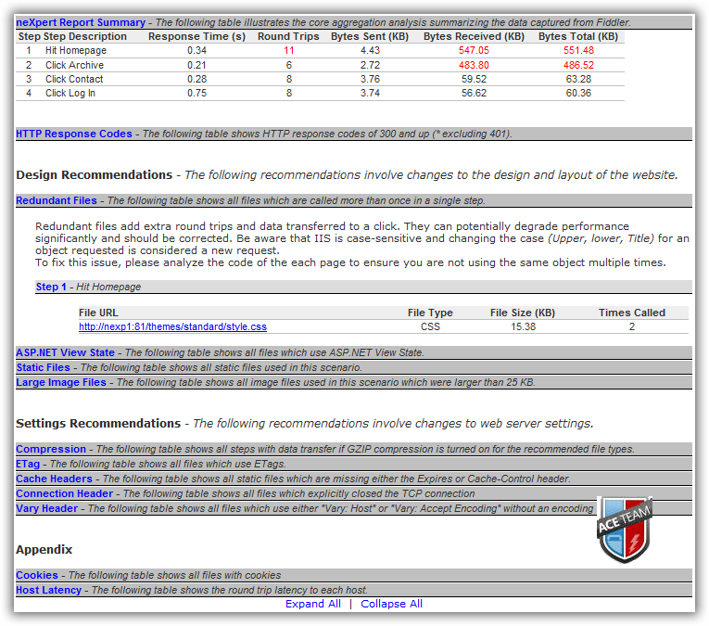709x626 pixels.
Task: Collapse the Step 1 Hit Homepage subsection
Action: [x=51, y=287]
